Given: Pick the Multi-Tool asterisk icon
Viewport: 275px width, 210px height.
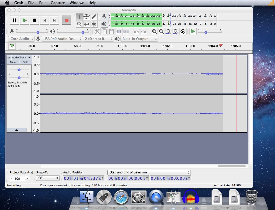Looking at the screenshot, I should pyautogui.click(x=94, y=24).
